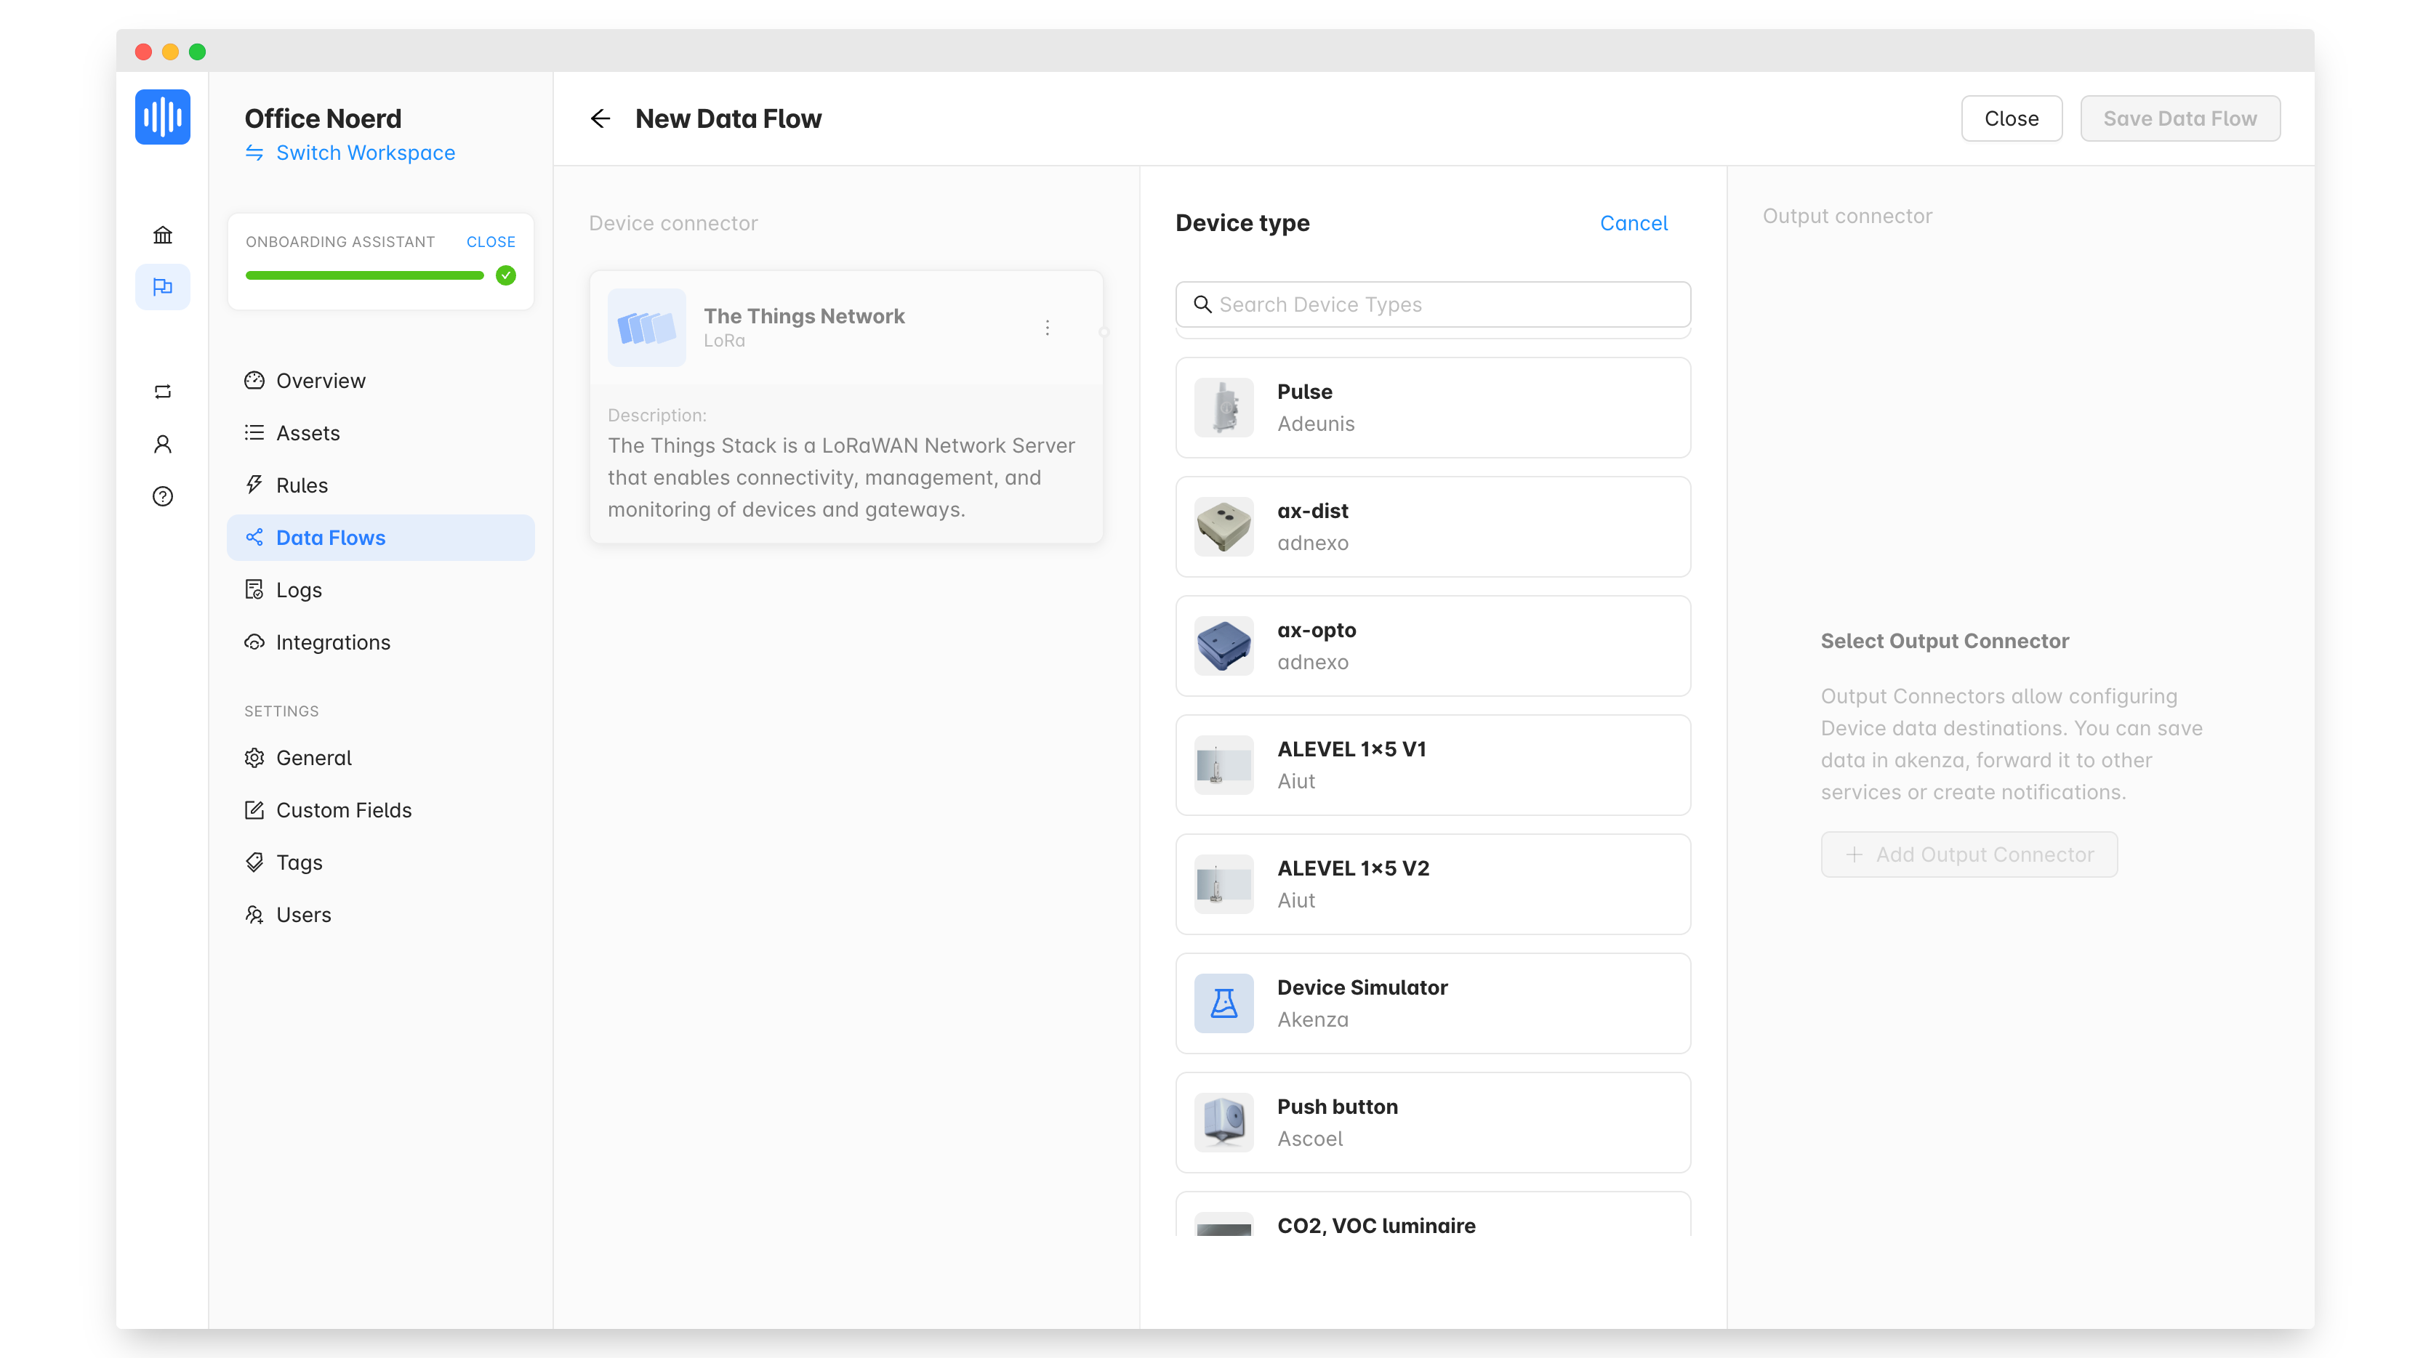Click the back arrow beside New Data Flow

[600, 119]
